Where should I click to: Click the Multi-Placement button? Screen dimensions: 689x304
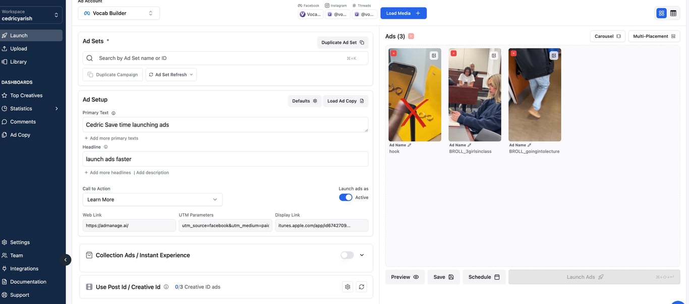654,36
